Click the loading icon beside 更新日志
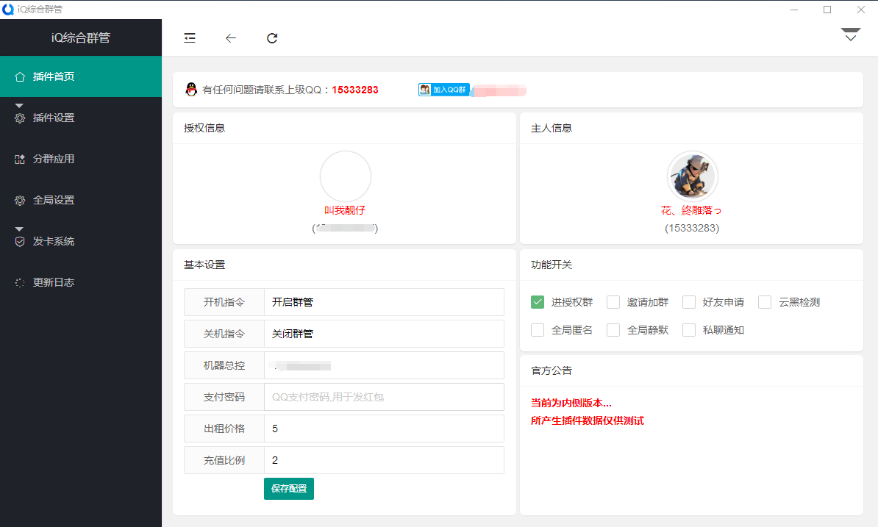The width and height of the screenshot is (878, 527). [20, 282]
